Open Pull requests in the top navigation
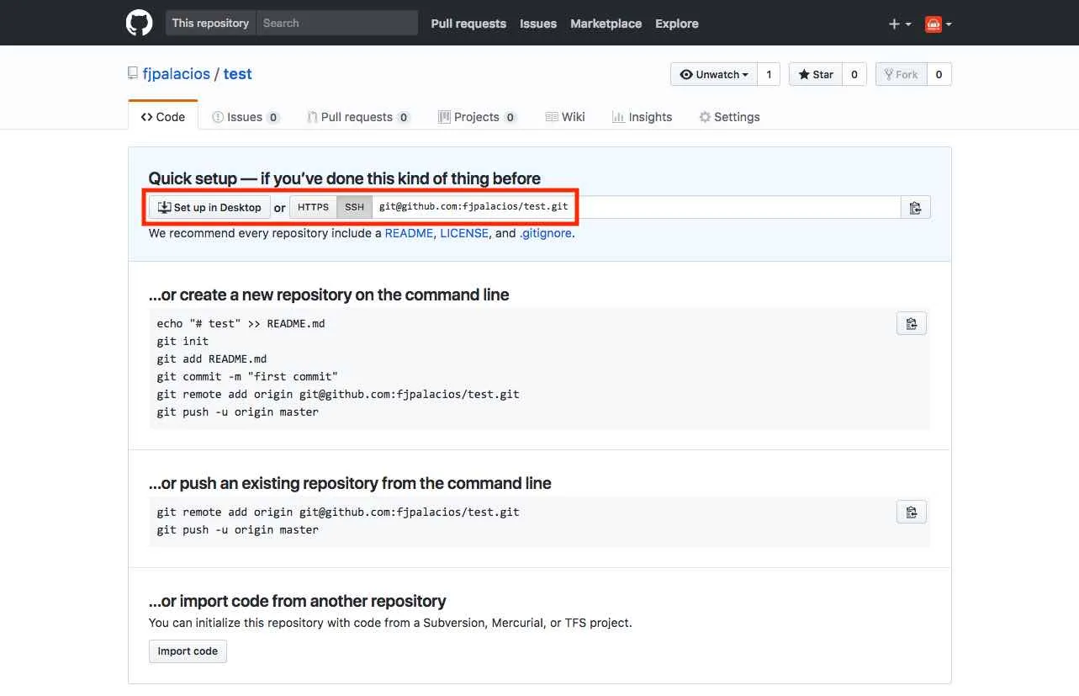This screenshot has height=696, width=1079. tap(468, 24)
